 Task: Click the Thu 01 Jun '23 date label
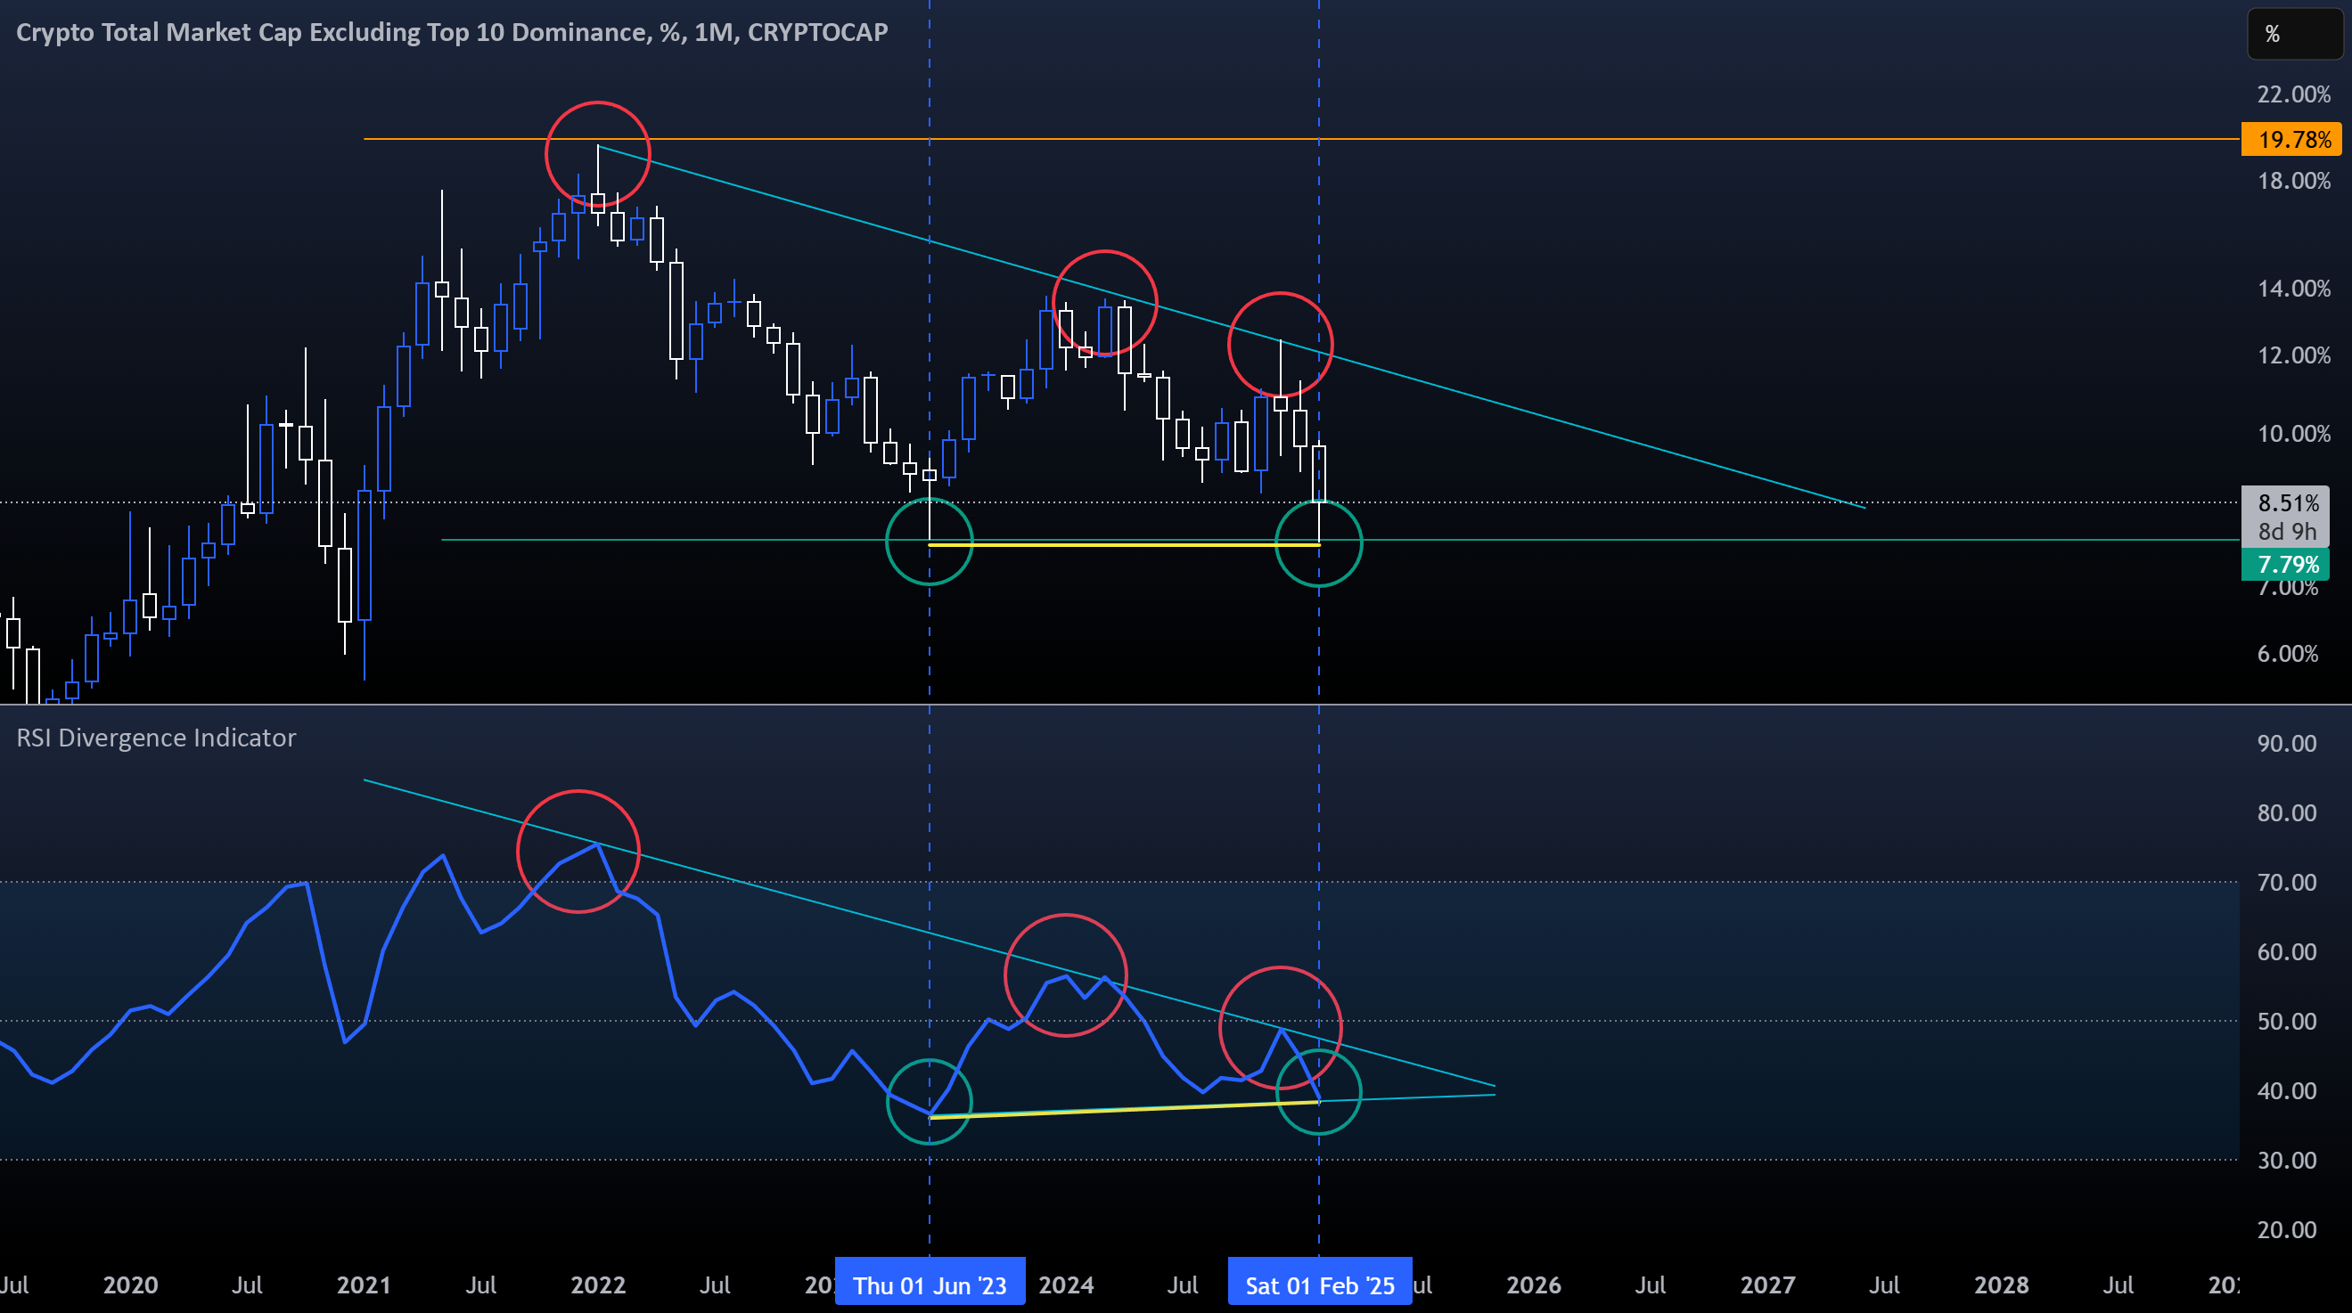(x=930, y=1284)
